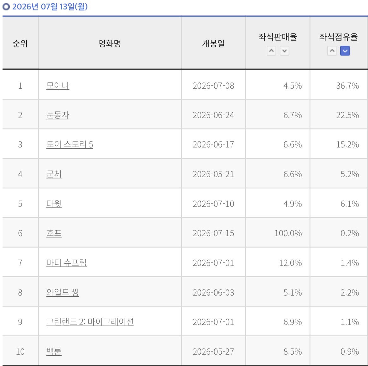Image resolution: width=368 pixels, height=366 pixels.
Task: Click the 개봉일 column header
Action: point(213,44)
